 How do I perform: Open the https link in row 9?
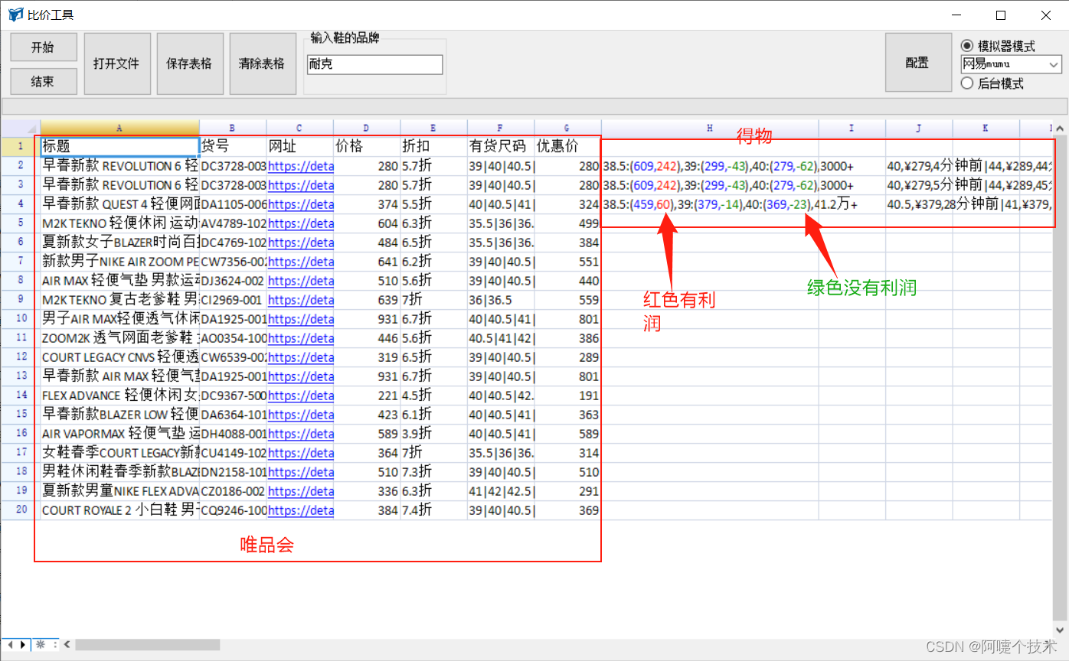tap(300, 300)
